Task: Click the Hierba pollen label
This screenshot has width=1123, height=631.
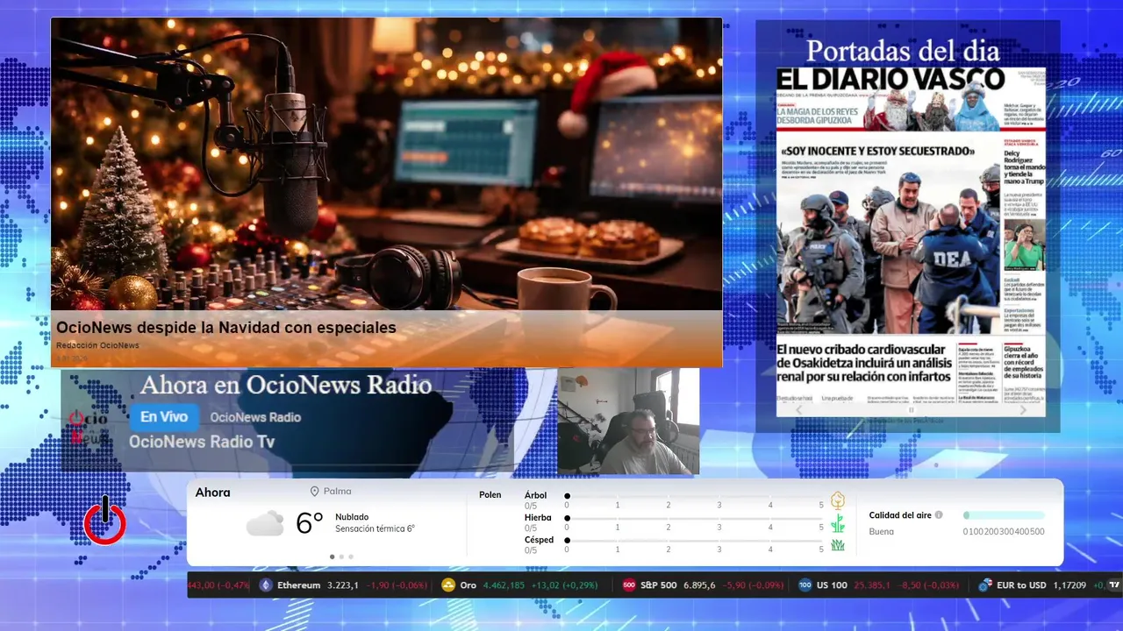Action: point(538,518)
